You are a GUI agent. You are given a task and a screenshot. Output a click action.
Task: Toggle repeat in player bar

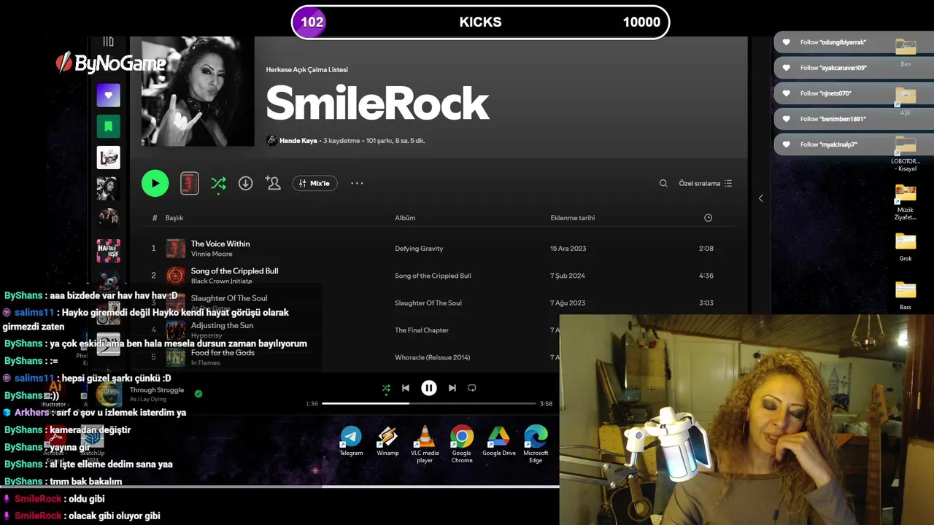click(472, 389)
